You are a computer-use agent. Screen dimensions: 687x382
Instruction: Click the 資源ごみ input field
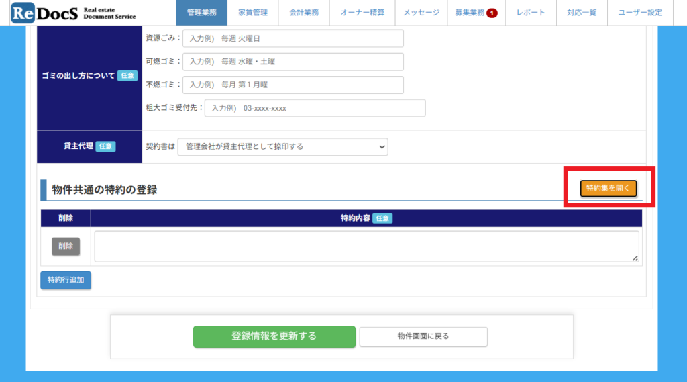tap(293, 39)
